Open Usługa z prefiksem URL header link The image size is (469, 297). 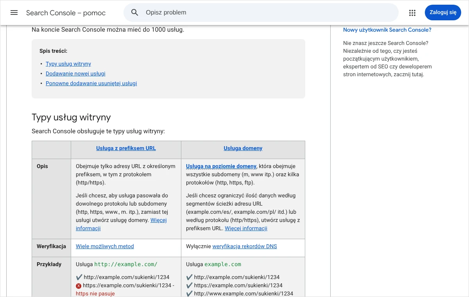pyautogui.click(x=126, y=148)
